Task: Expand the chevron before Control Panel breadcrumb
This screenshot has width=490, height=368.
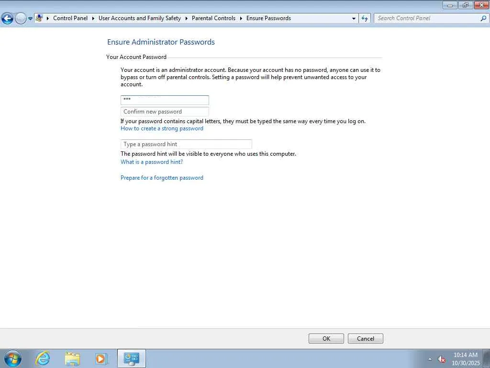Action: (x=48, y=18)
